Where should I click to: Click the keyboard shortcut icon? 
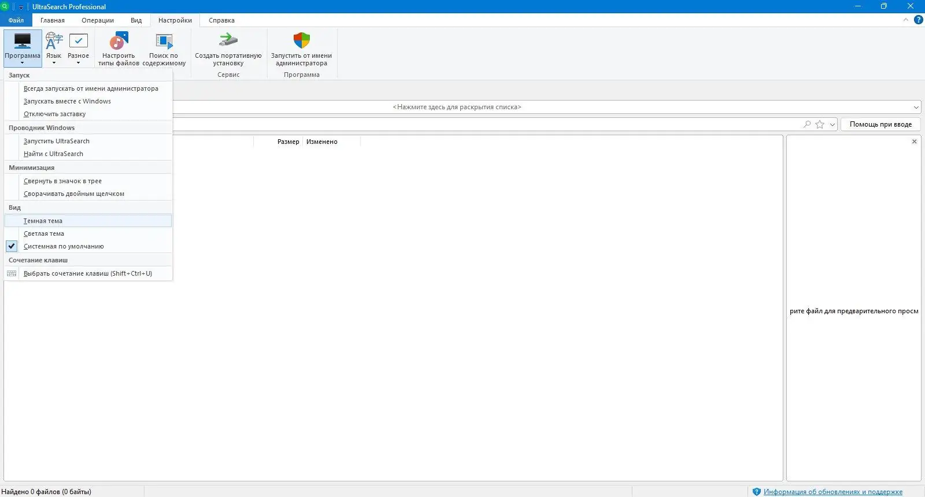(x=12, y=273)
